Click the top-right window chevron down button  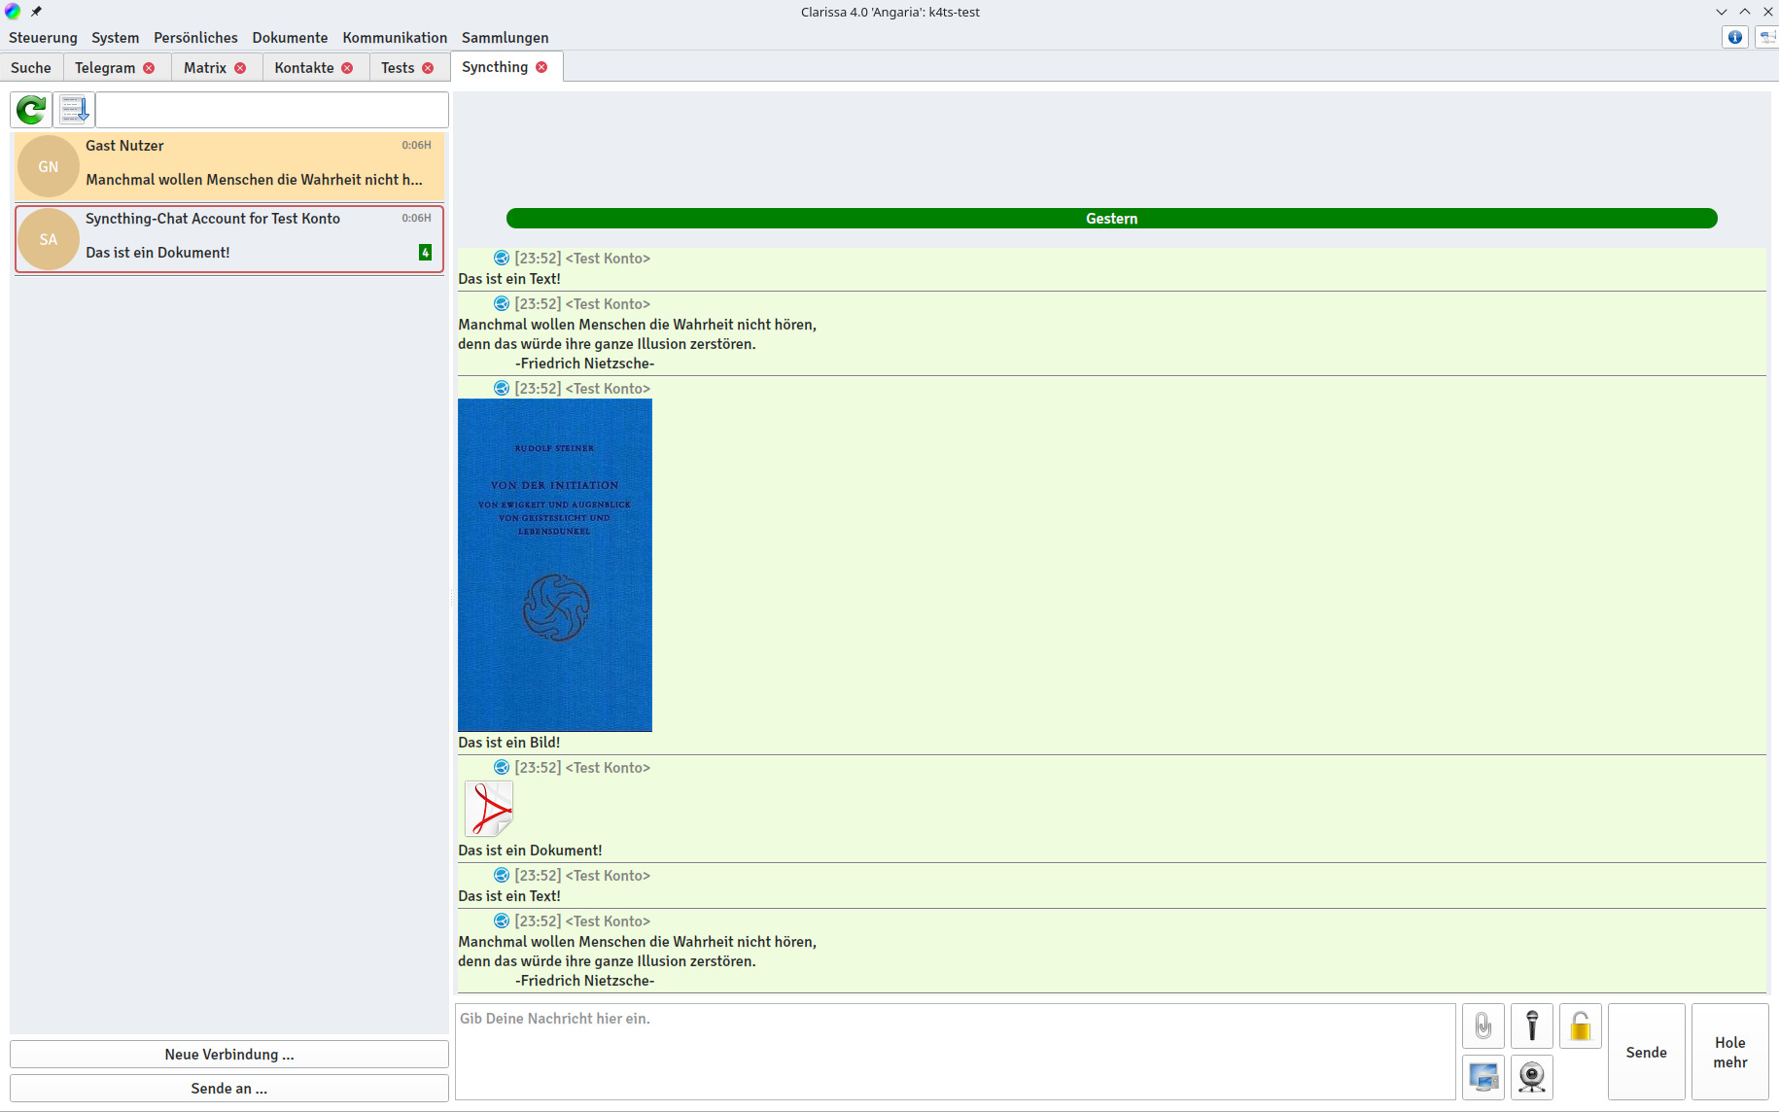pyautogui.click(x=1722, y=12)
